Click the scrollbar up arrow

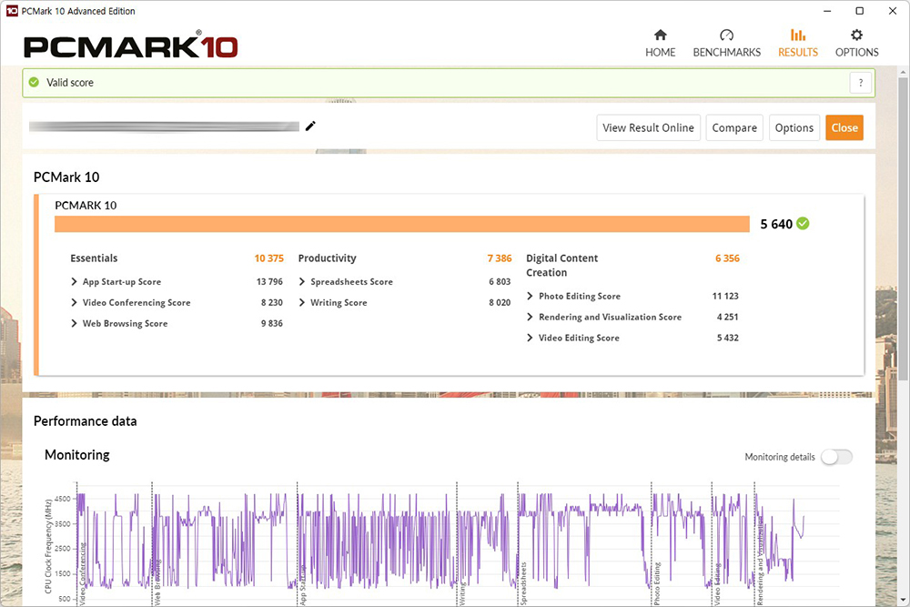(x=903, y=73)
